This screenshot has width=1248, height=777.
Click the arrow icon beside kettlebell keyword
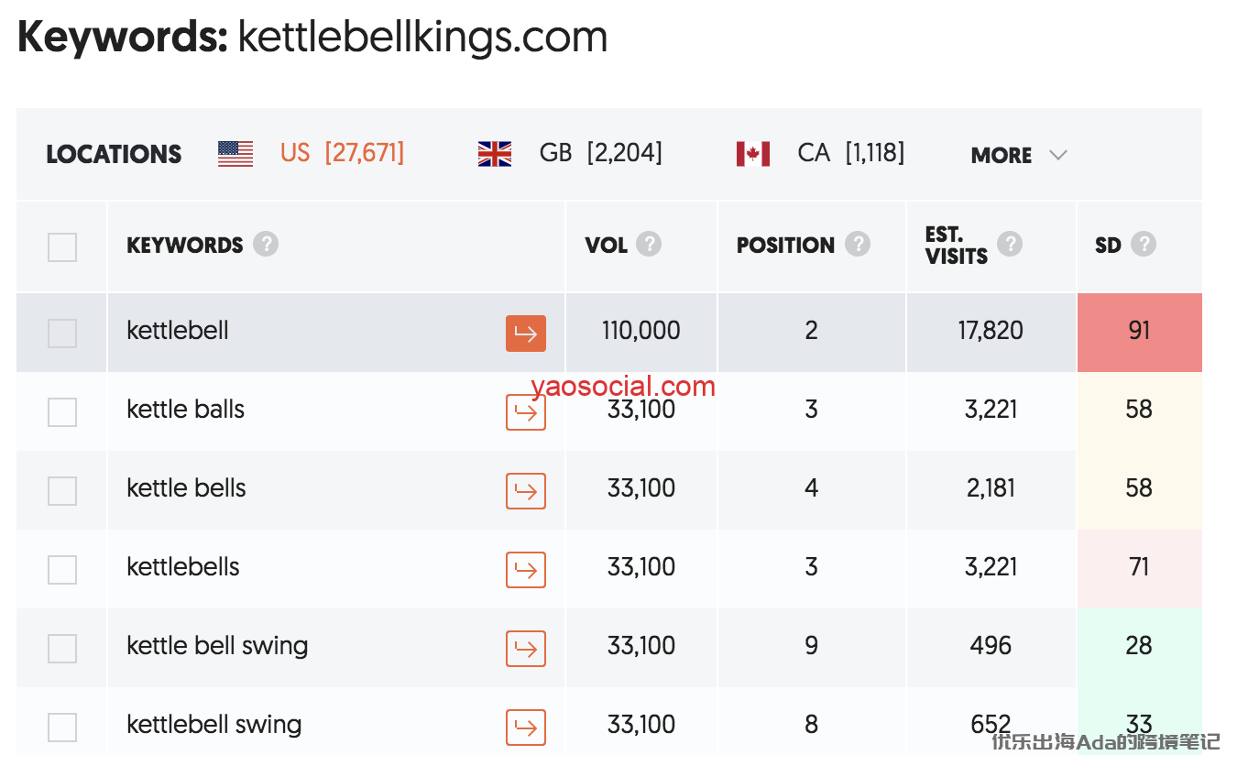pyautogui.click(x=525, y=334)
